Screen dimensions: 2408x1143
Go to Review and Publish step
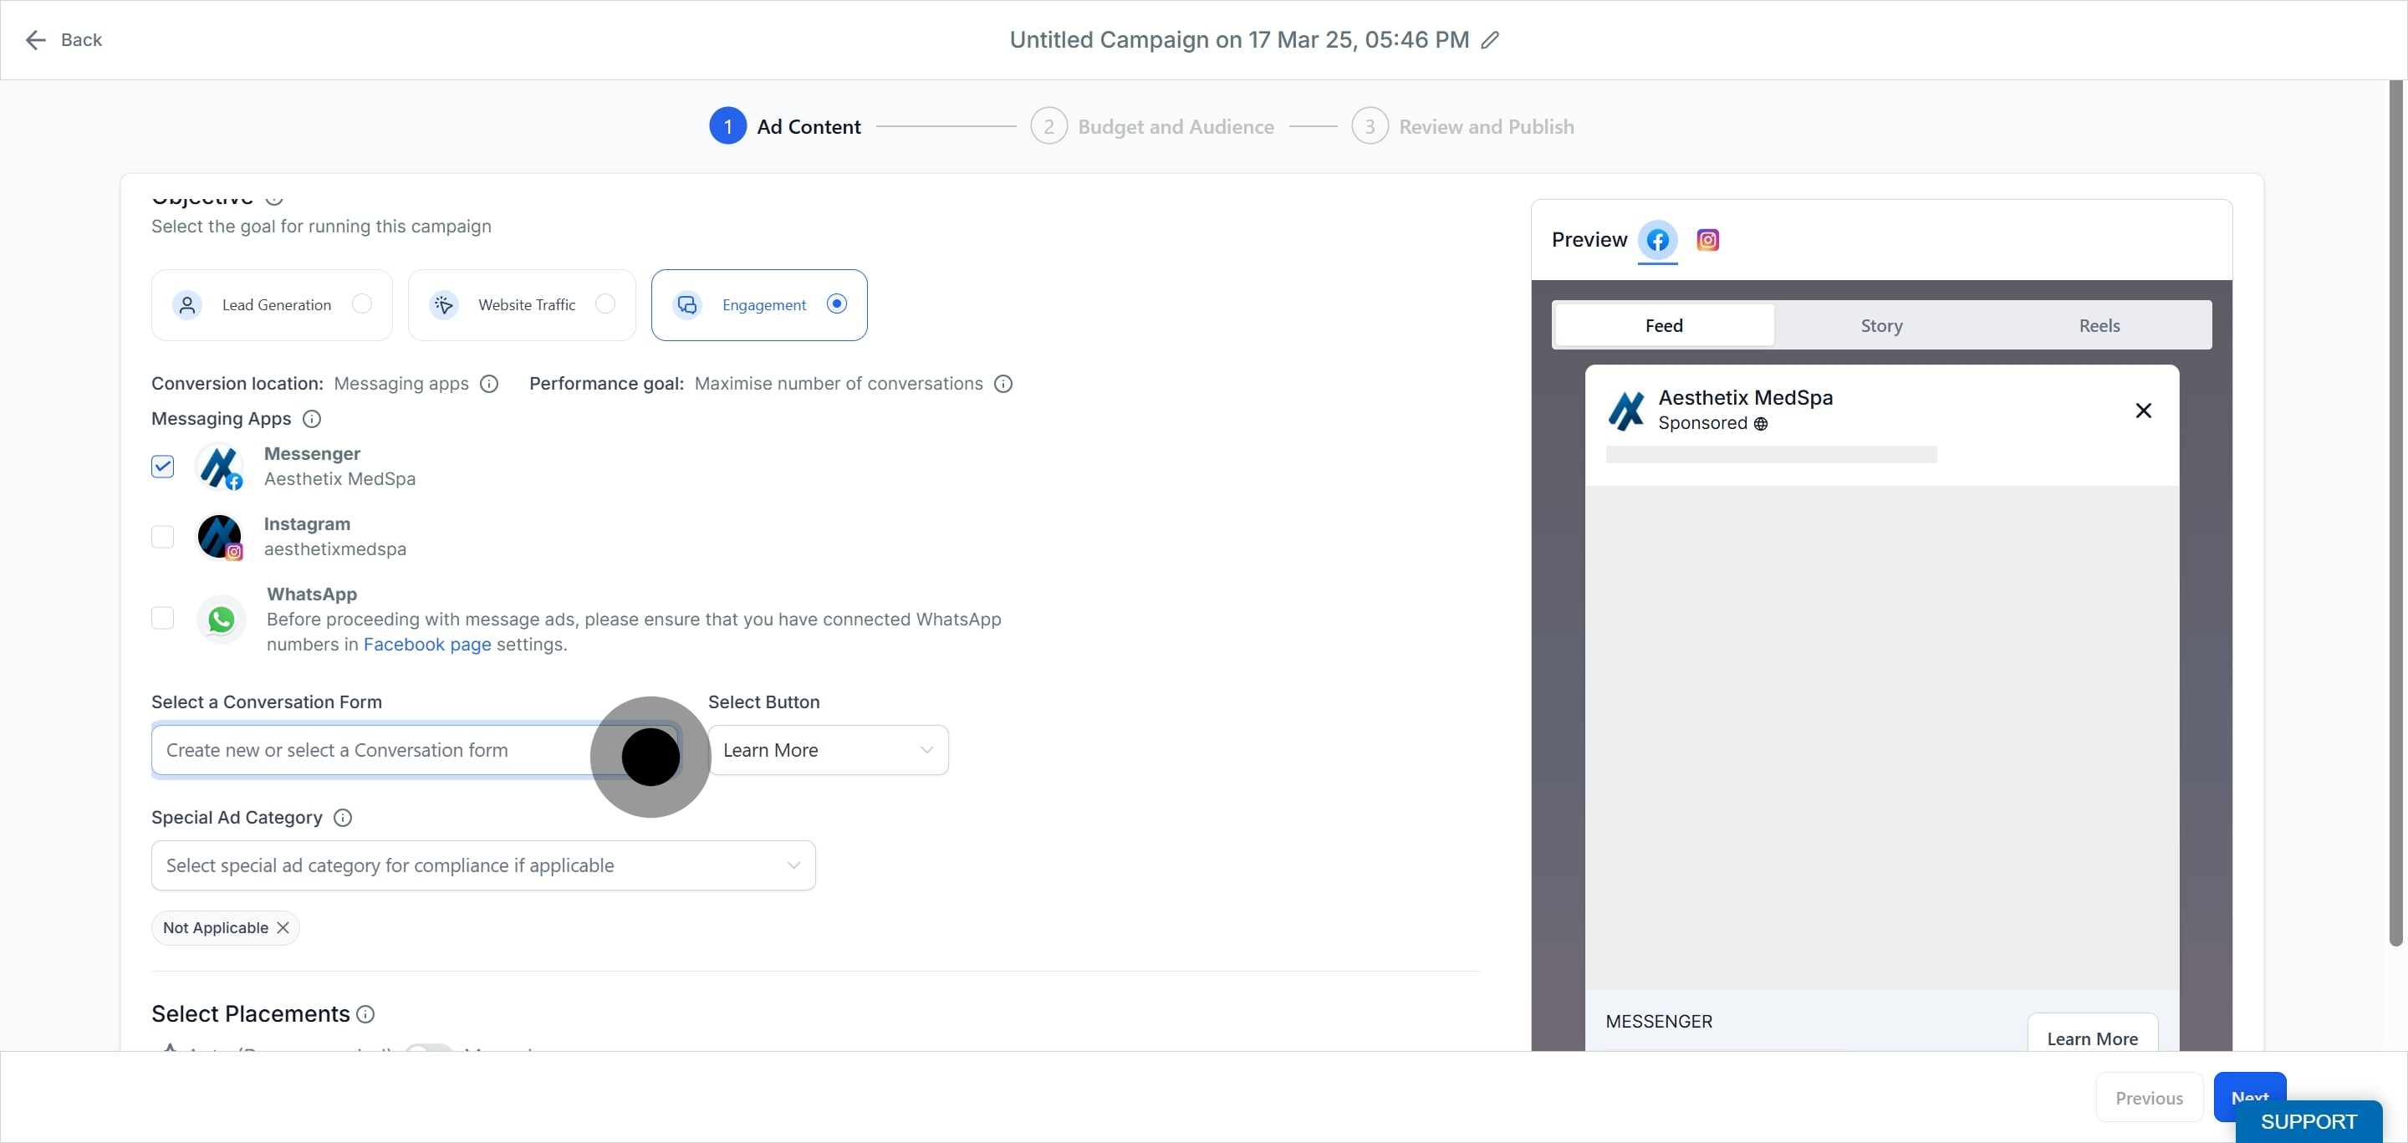1462,126
